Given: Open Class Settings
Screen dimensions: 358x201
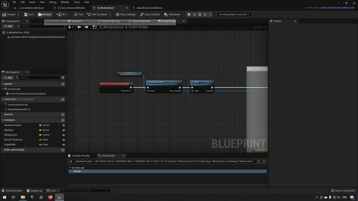Looking at the screenshot, I should tap(125, 15).
